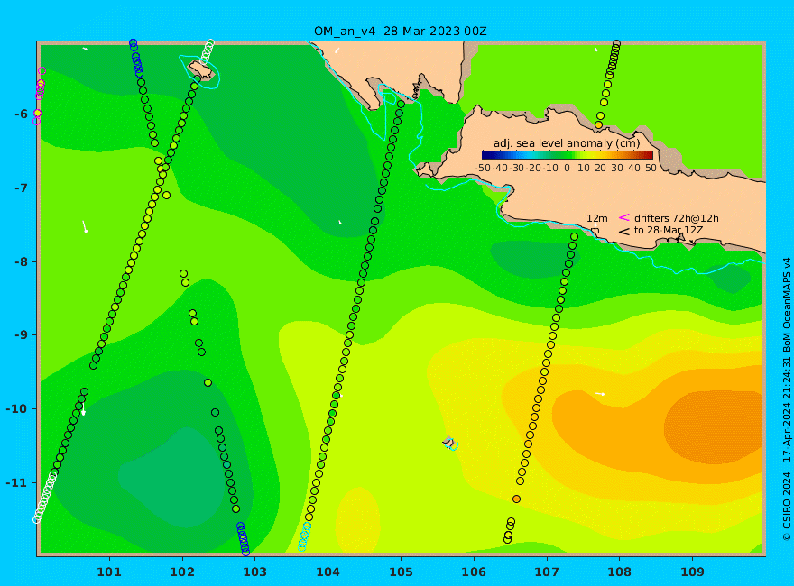Click the CSIRO 2024 copyright text
794x586 pixels.
(787, 506)
